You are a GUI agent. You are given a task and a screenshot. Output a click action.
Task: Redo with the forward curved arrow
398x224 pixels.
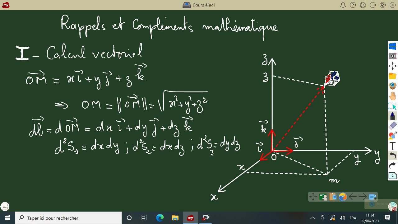click(392, 166)
